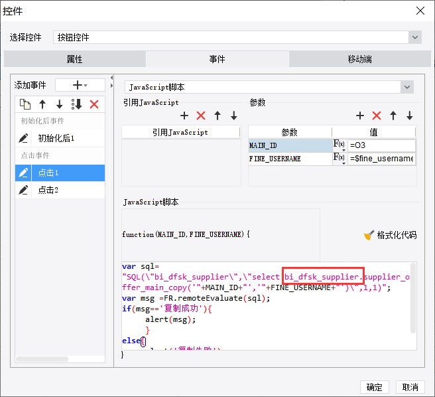Select the FINE_USERNAME parameter cell
The height and width of the screenshot is (397, 435).
tap(290, 159)
